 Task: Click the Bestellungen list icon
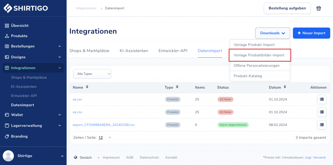(7, 46)
